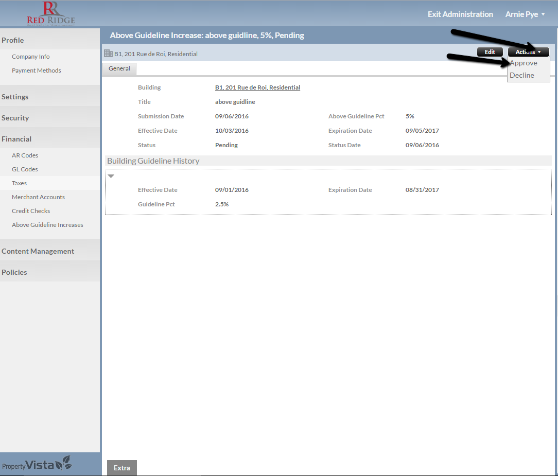558x476 pixels.
Task: Navigate to Merchant Accounts
Action: coord(38,197)
